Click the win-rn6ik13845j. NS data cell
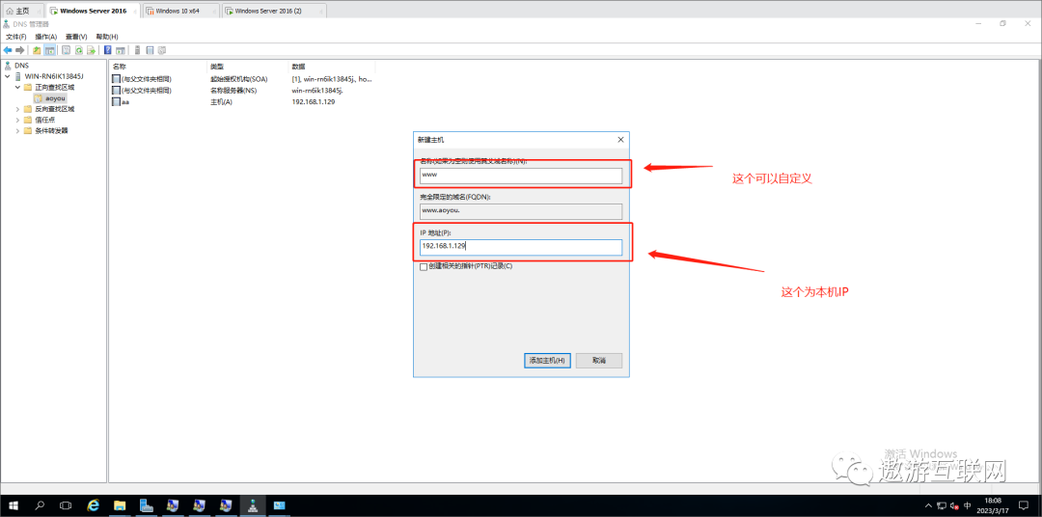The width and height of the screenshot is (1042, 517). point(317,90)
